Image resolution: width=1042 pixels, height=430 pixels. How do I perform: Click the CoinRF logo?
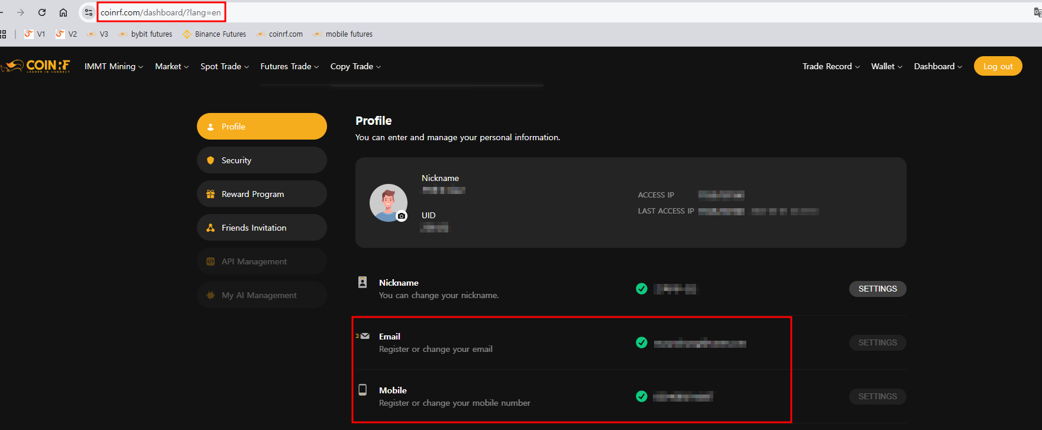[37, 66]
